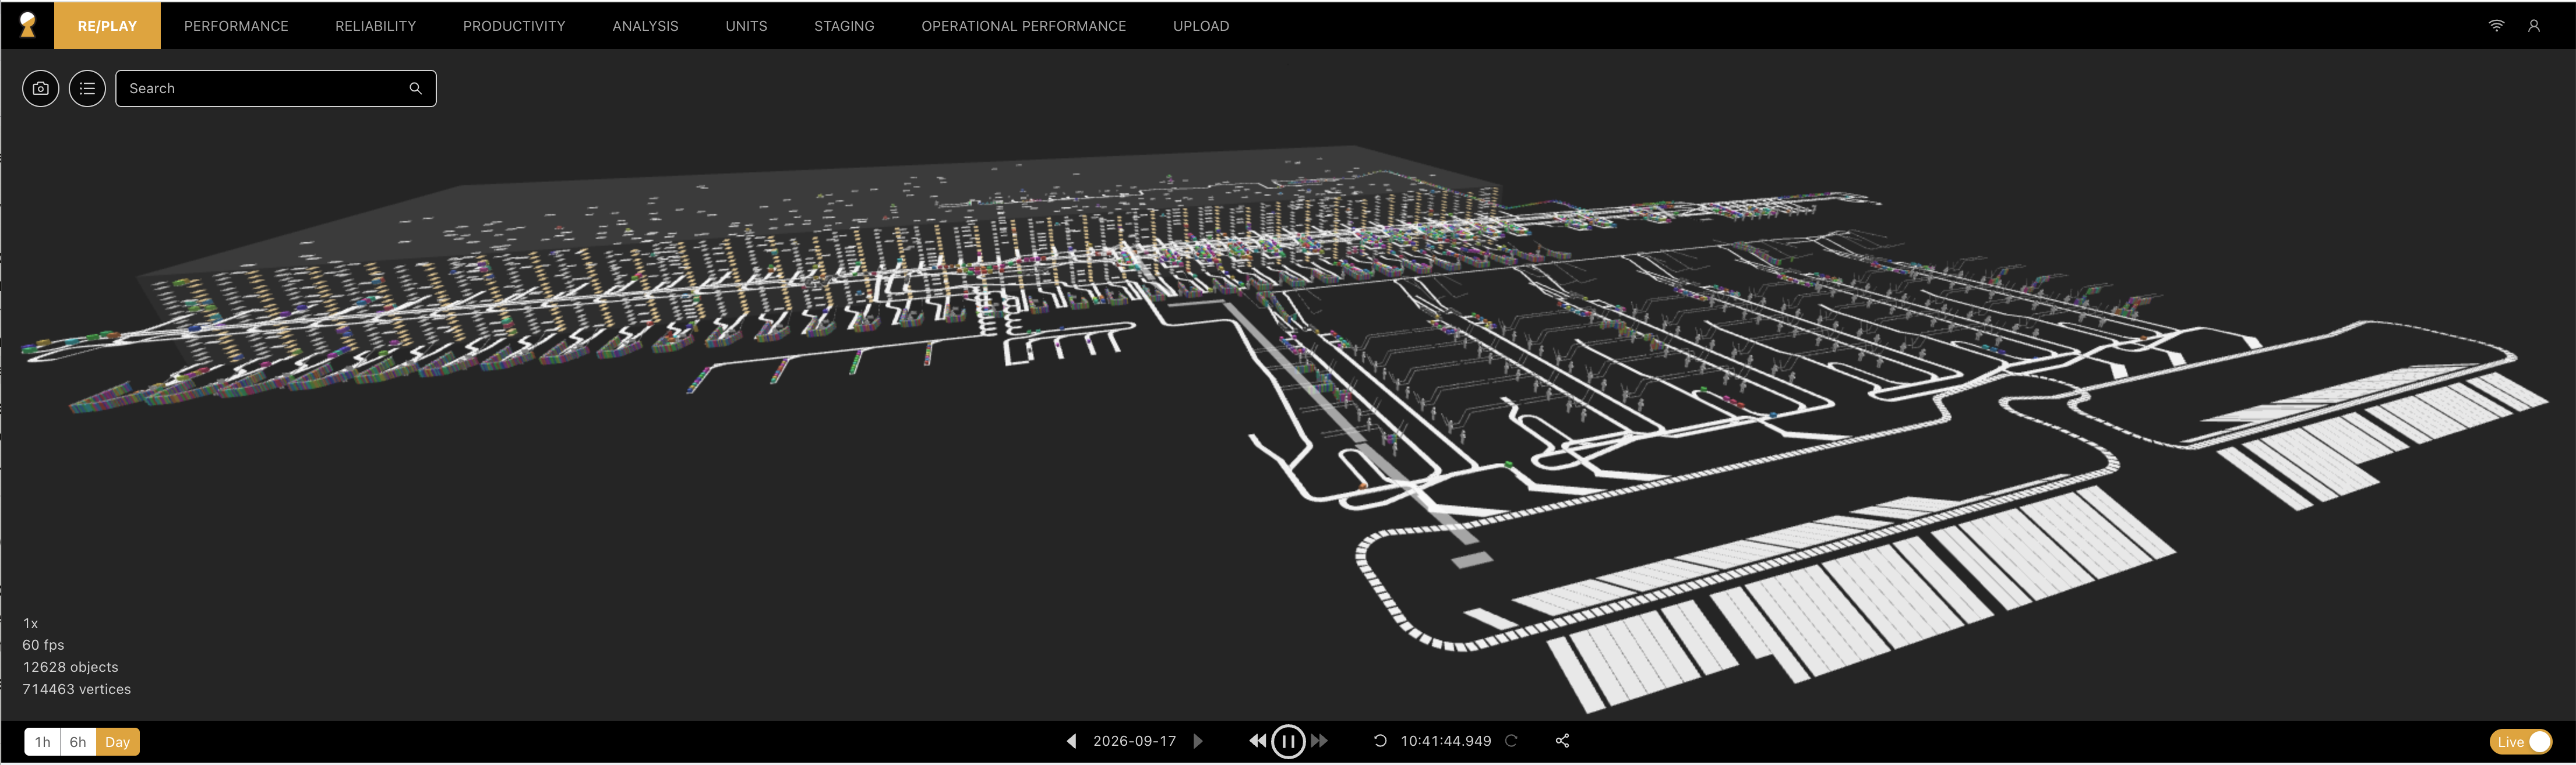2576x765 pixels.
Task: Take a screenshot with the camera icon
Action: click(x=41, y=88)
